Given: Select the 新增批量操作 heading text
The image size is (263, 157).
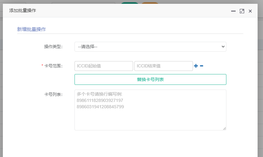Looking at the screenshot, I should pos(32,29).
